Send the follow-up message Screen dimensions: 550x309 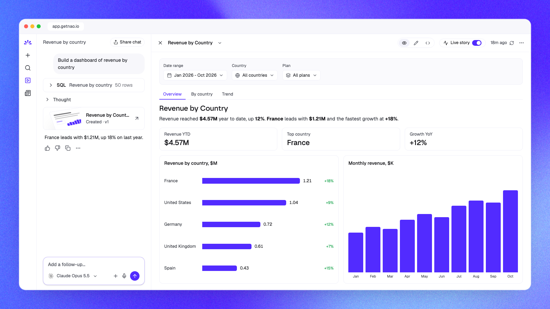(135, 276)
